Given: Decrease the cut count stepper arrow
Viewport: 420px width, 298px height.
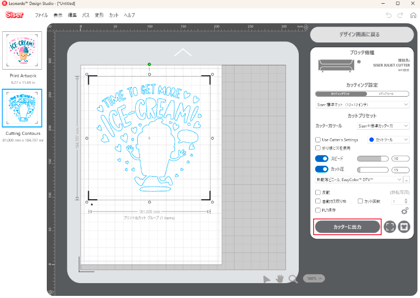Looking at the screenshot, I should [x=406, y=203].
